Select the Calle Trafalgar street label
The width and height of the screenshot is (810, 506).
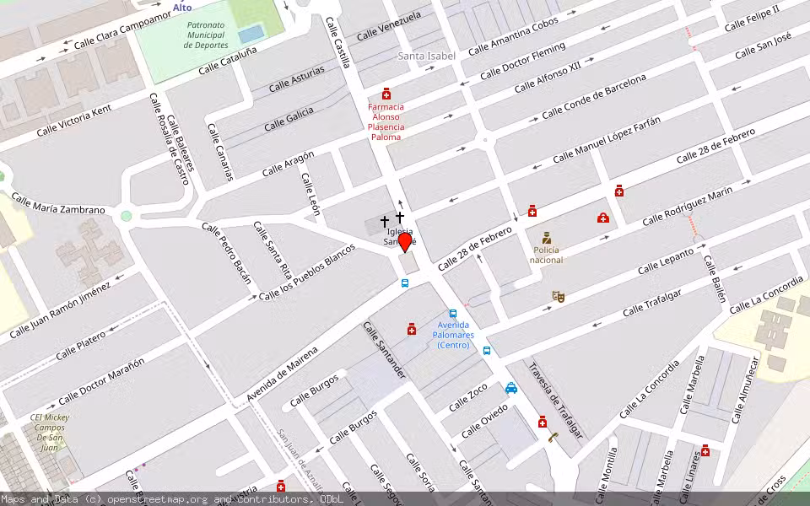[x=652, y=303]
